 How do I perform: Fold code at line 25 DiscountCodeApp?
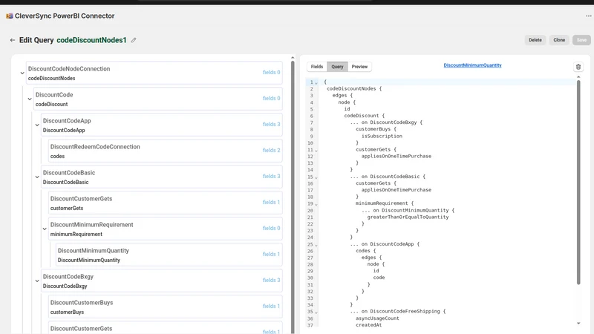pyautogui.click(x=316, y=245)
